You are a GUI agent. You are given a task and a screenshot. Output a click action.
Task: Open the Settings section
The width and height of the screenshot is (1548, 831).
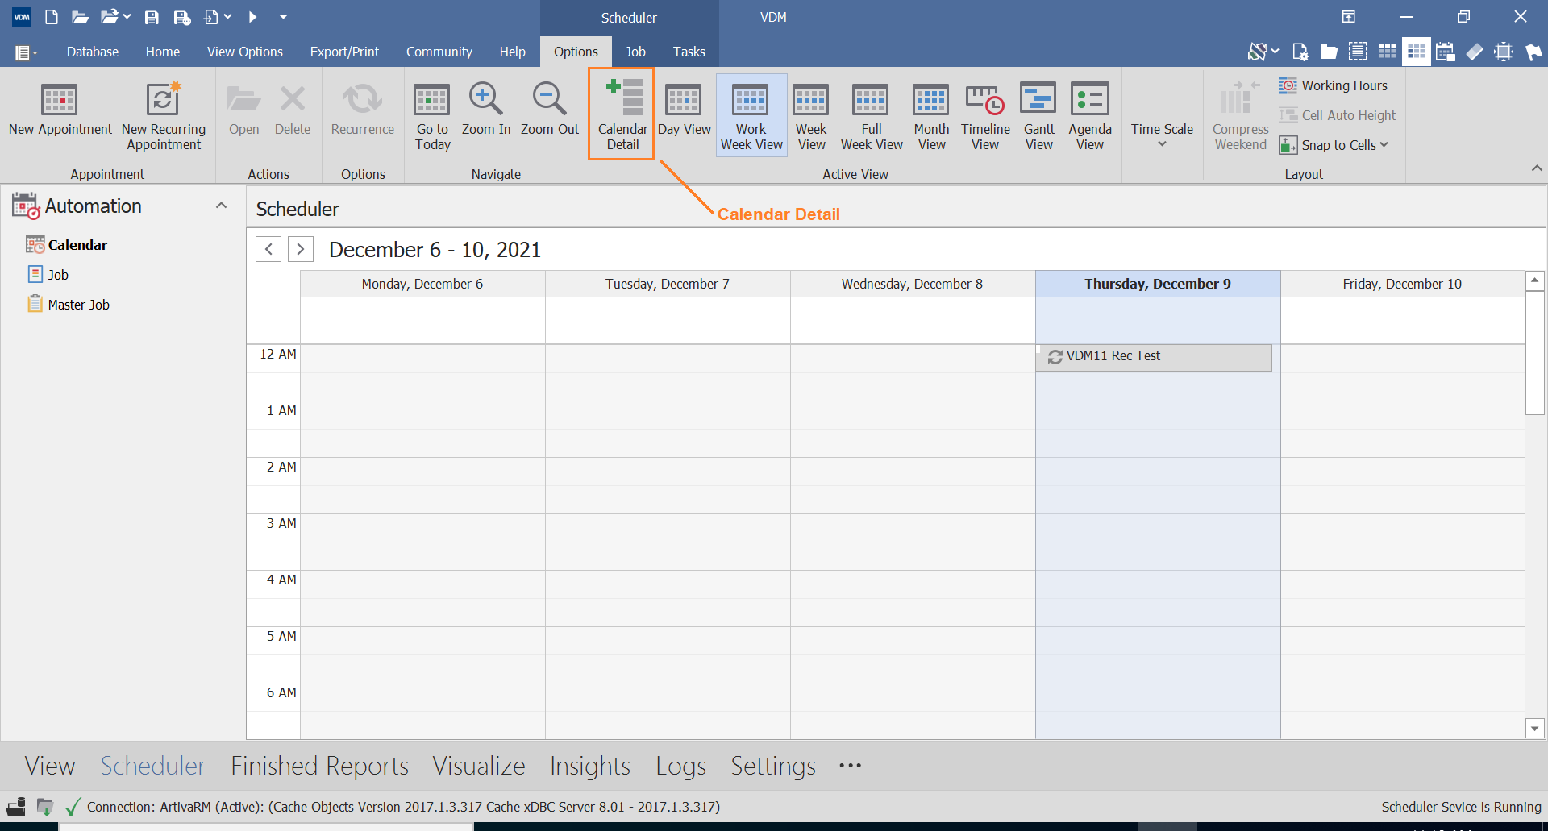(x=773, y=766)
